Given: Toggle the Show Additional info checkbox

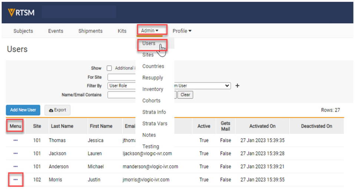Looking at the screenshot, I should pos(109,68).
